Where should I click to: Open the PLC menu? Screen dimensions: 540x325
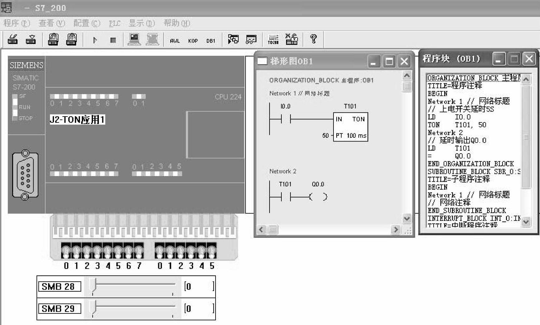point(114,23)
